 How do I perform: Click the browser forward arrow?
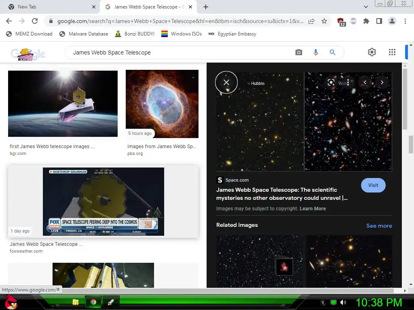click(x=22, y=21)
